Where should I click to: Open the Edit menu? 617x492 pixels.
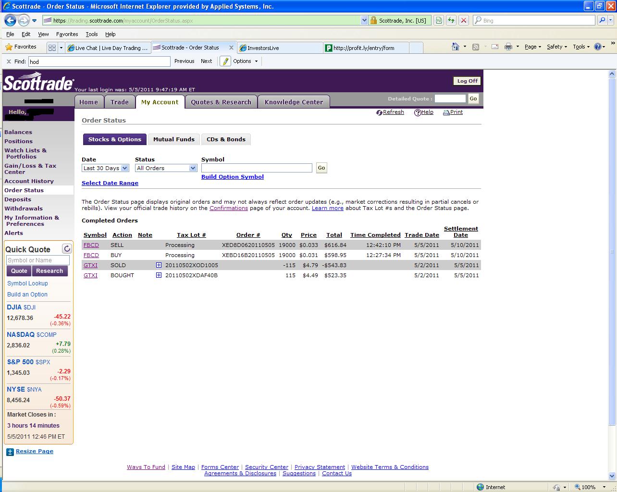pyautogui.click(x=26, y=34)
